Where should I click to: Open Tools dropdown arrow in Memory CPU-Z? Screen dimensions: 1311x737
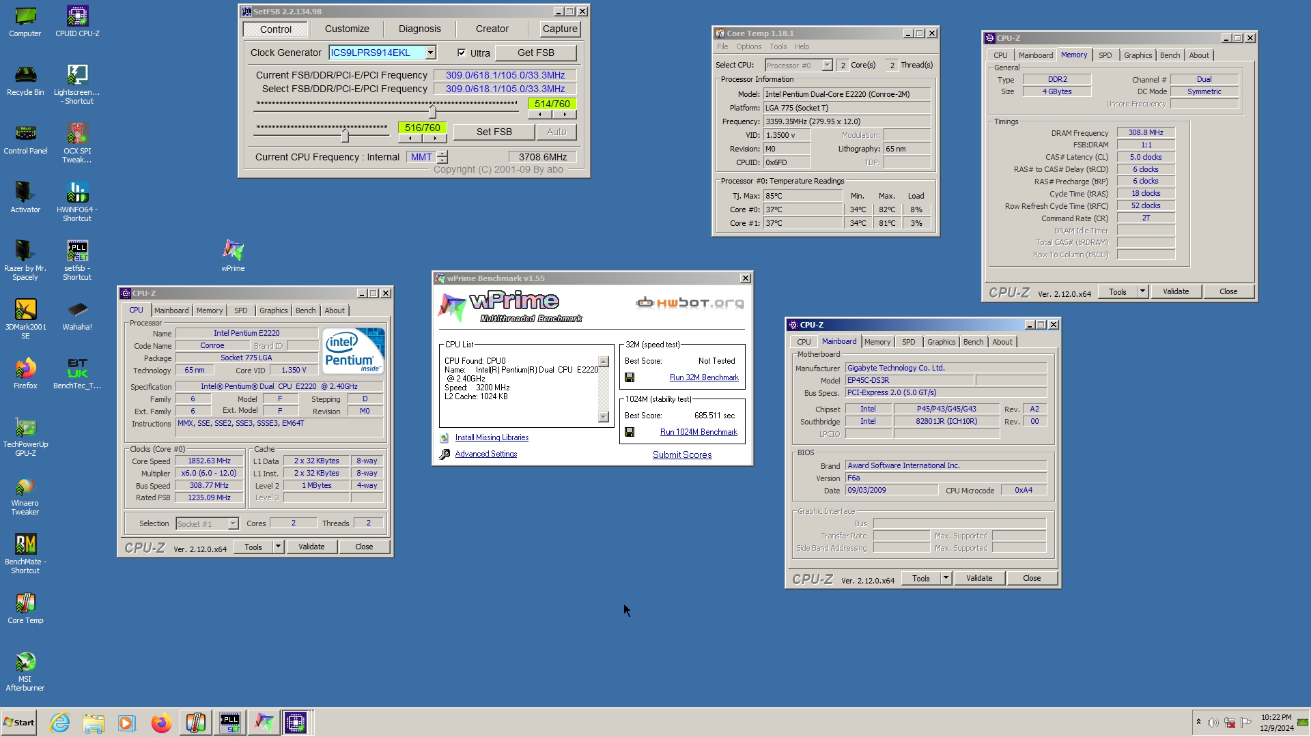1142,291
